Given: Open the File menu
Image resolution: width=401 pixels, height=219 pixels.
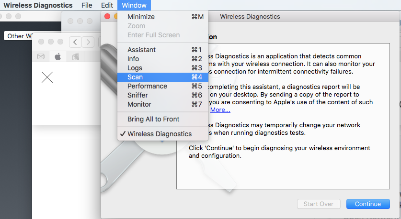Looking at the screenshot, I should [87, 5].
